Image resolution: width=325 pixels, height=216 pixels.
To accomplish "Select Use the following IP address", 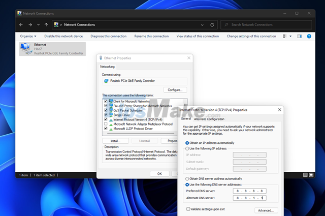I will (x=187, y=148).
